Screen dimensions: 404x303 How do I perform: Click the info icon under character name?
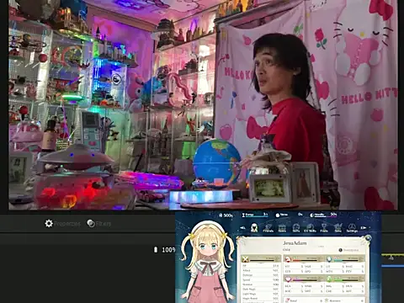[x=341, y=250]
